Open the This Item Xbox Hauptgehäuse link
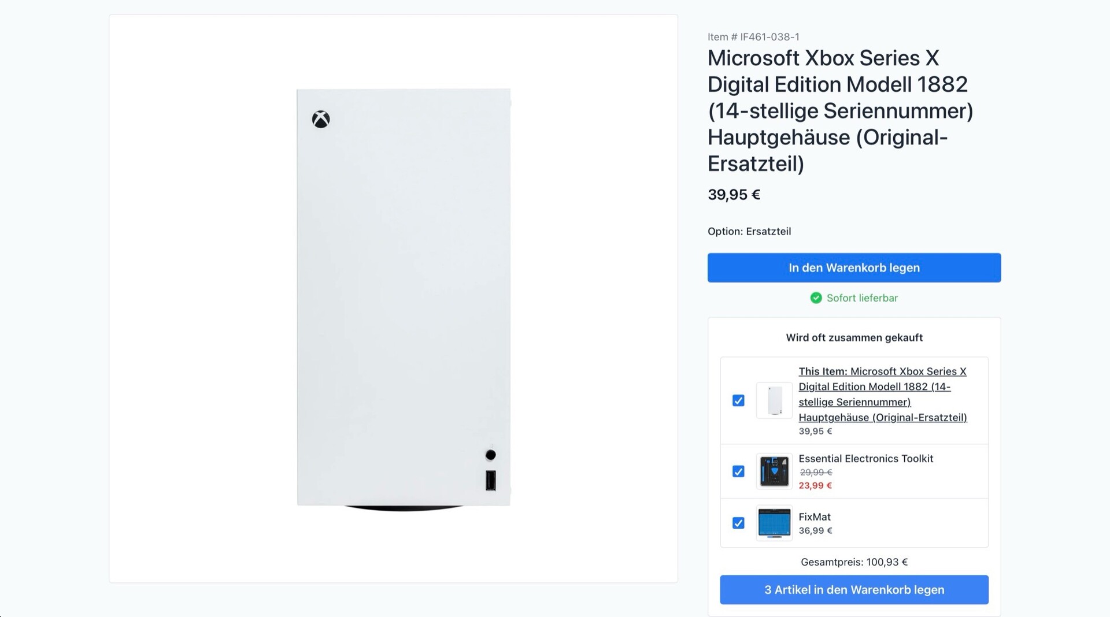Image resolution: width=1110 pixels, height=617 pixels. [882, 394]
